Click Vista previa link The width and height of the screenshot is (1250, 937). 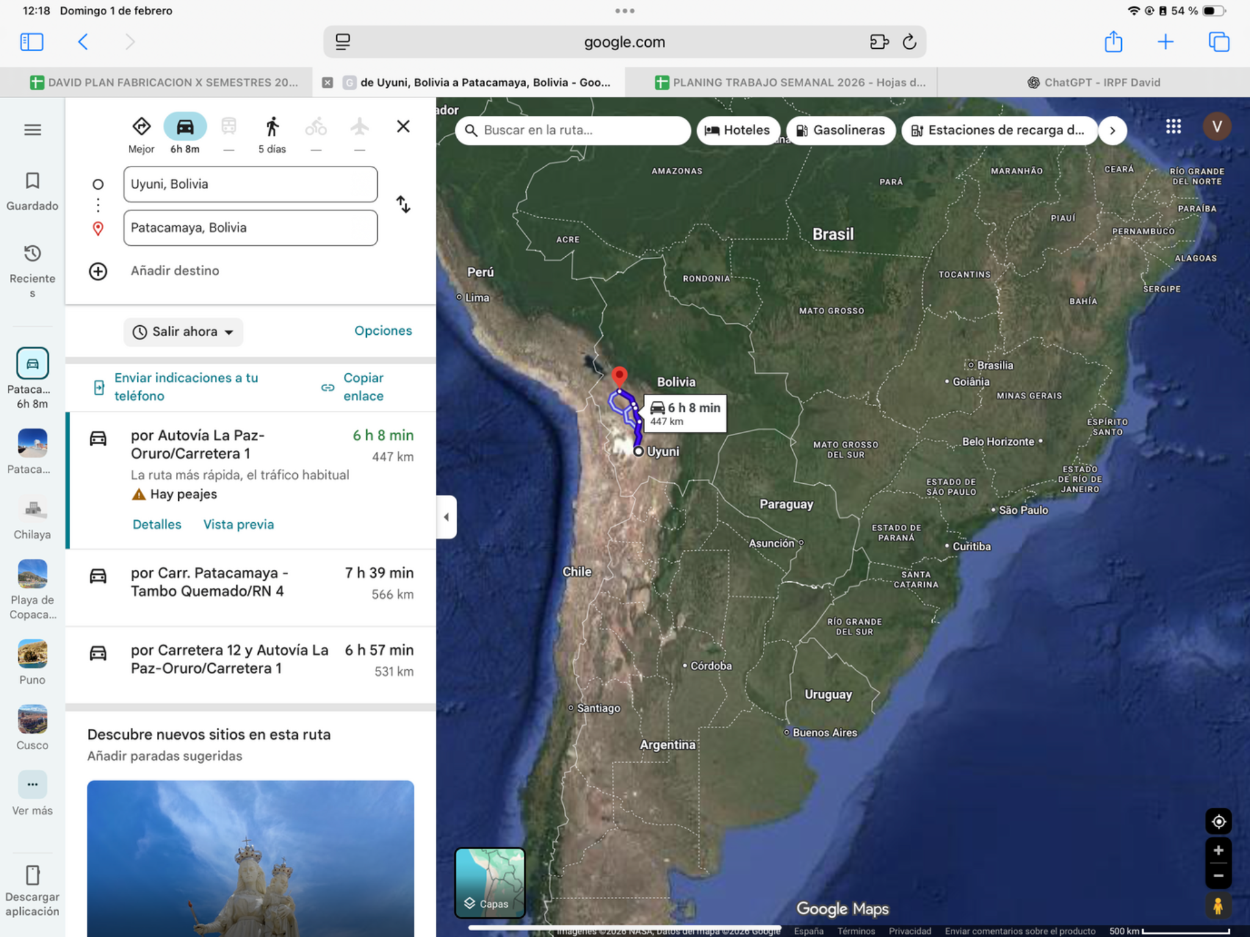[239, 524]
